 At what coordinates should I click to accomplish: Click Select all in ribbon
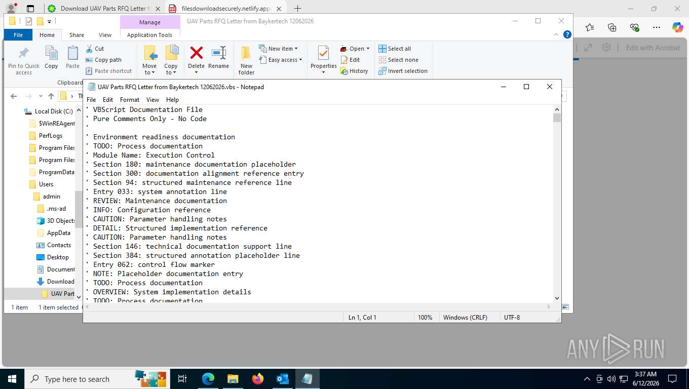pos(395,49)
